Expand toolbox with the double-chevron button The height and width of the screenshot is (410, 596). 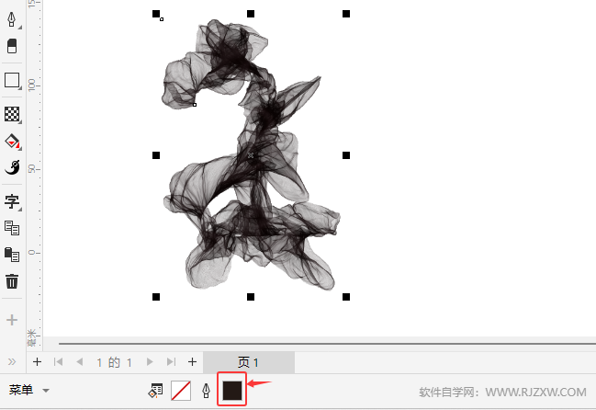click(x=12, y=361)
